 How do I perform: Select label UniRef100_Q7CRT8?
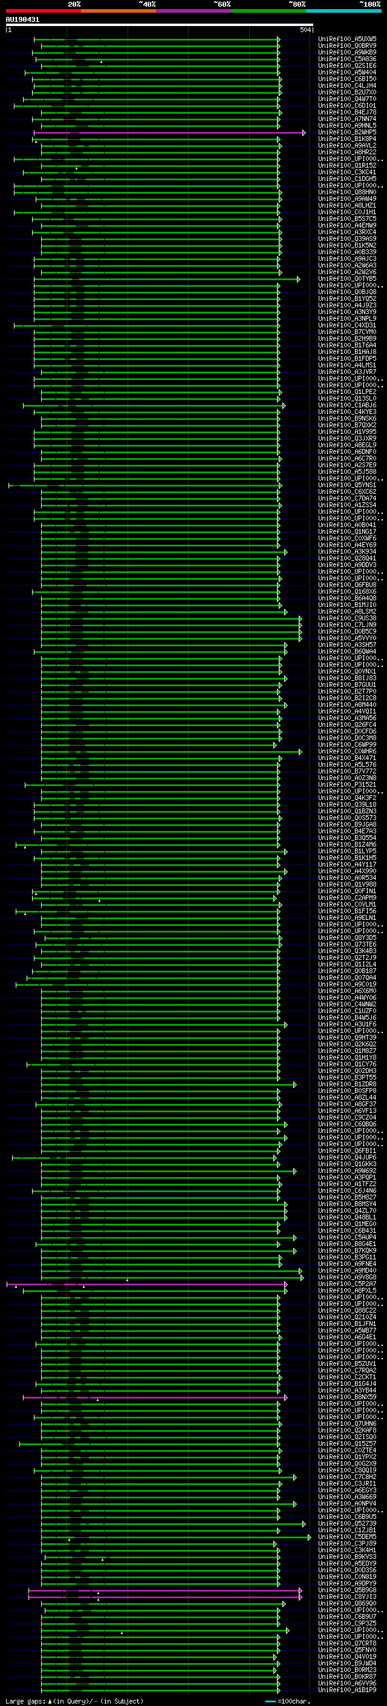347,1644
